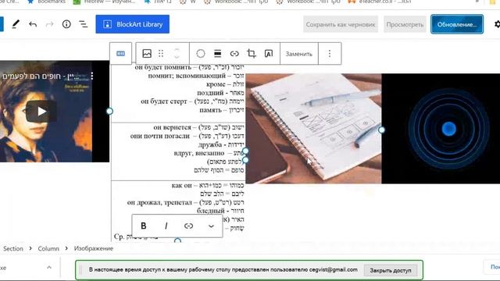Select Изображение in breadcrumb
500x281 pixels.
[x=94, y=248]
